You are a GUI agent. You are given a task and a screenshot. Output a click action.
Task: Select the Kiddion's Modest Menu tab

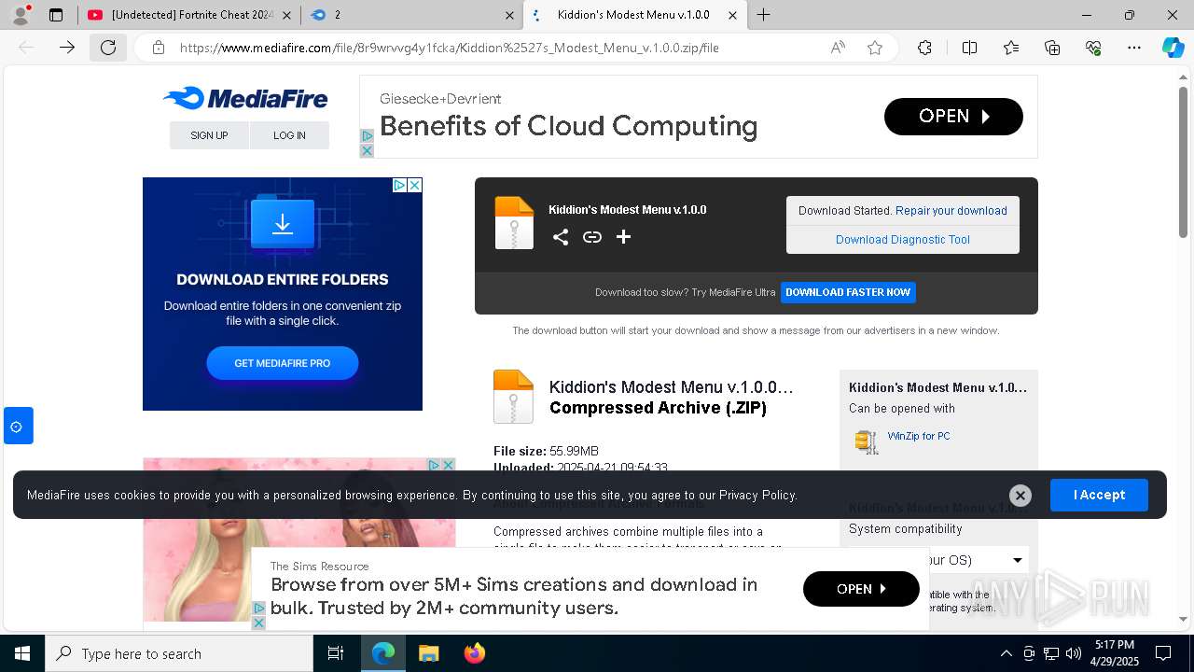point(633,15)
